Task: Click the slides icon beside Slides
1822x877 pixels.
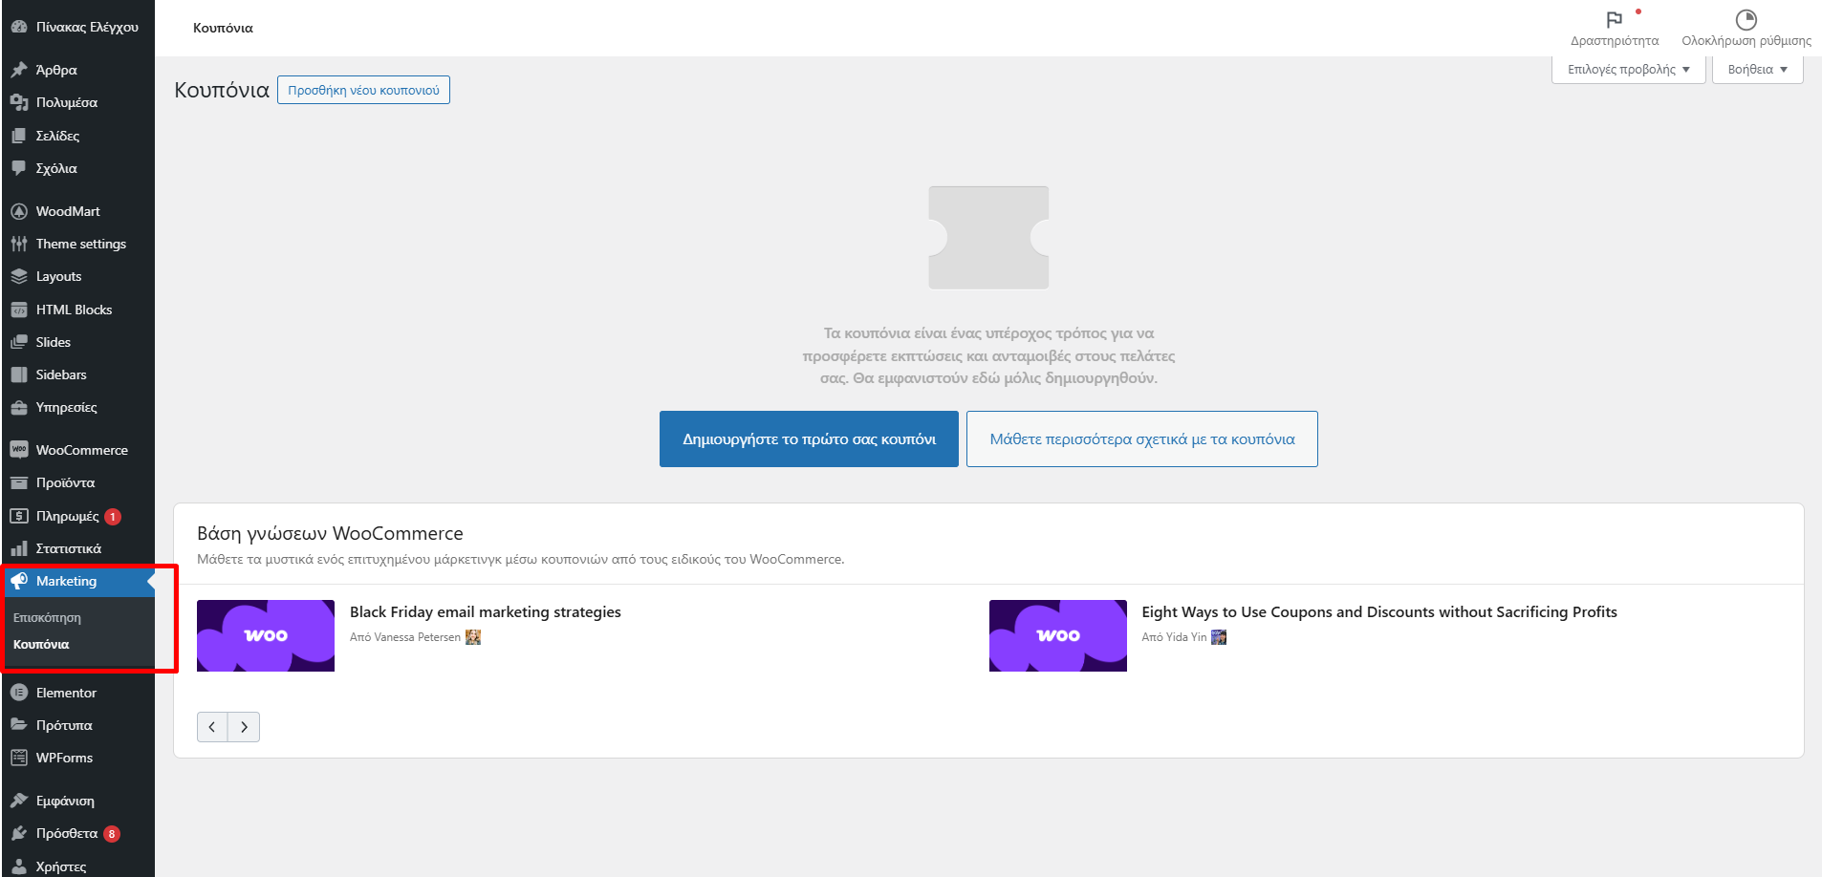Action: tap(19, 342)
